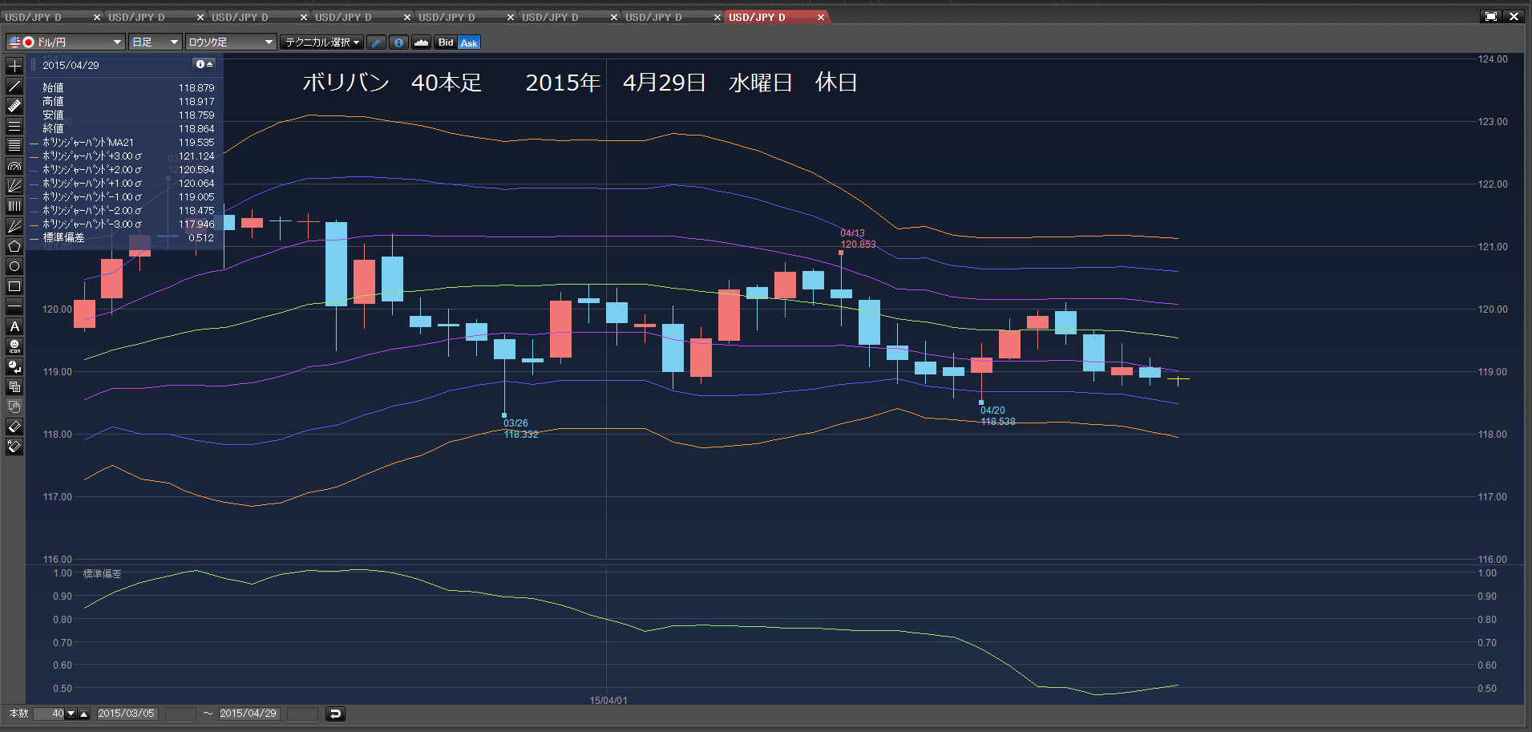The image size is (1532, 732).
Task: Collapse the data info panel with the i toggle
Action: (x=204, y=64)
